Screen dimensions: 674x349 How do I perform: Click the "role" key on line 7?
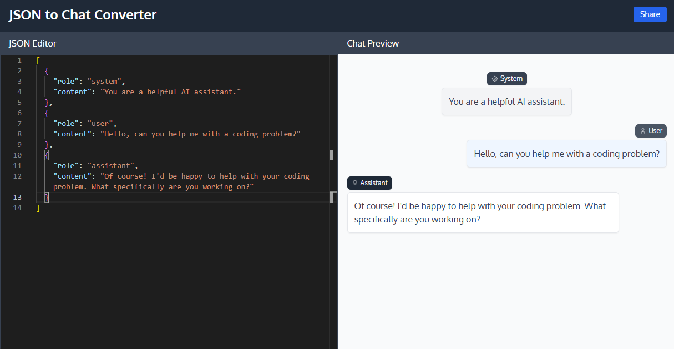(x=66, y=123)
